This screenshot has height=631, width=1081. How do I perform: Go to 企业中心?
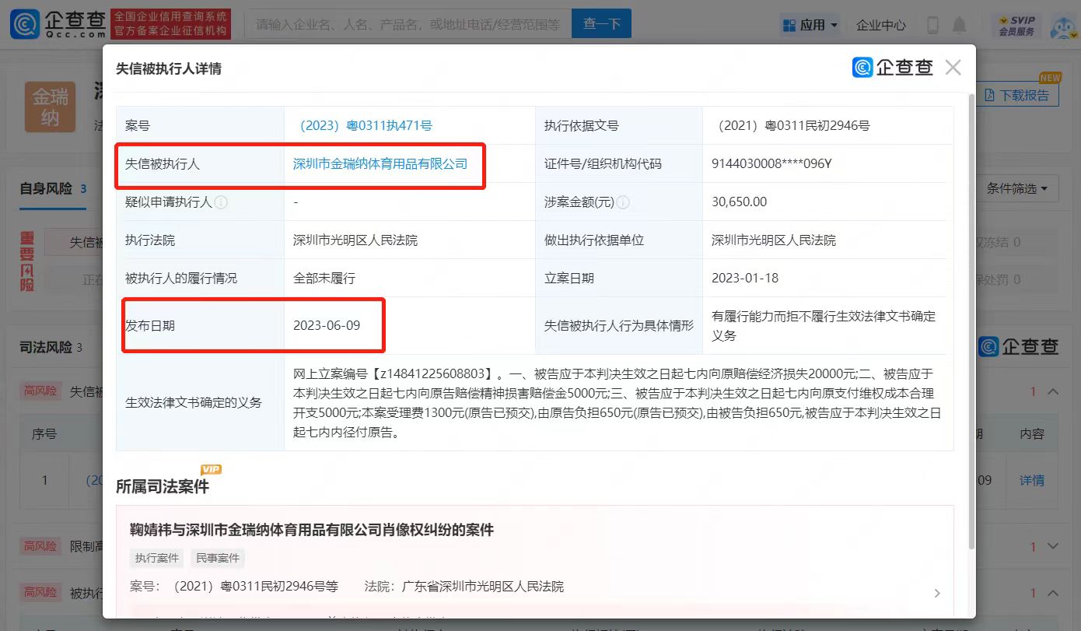coord(880,25)
